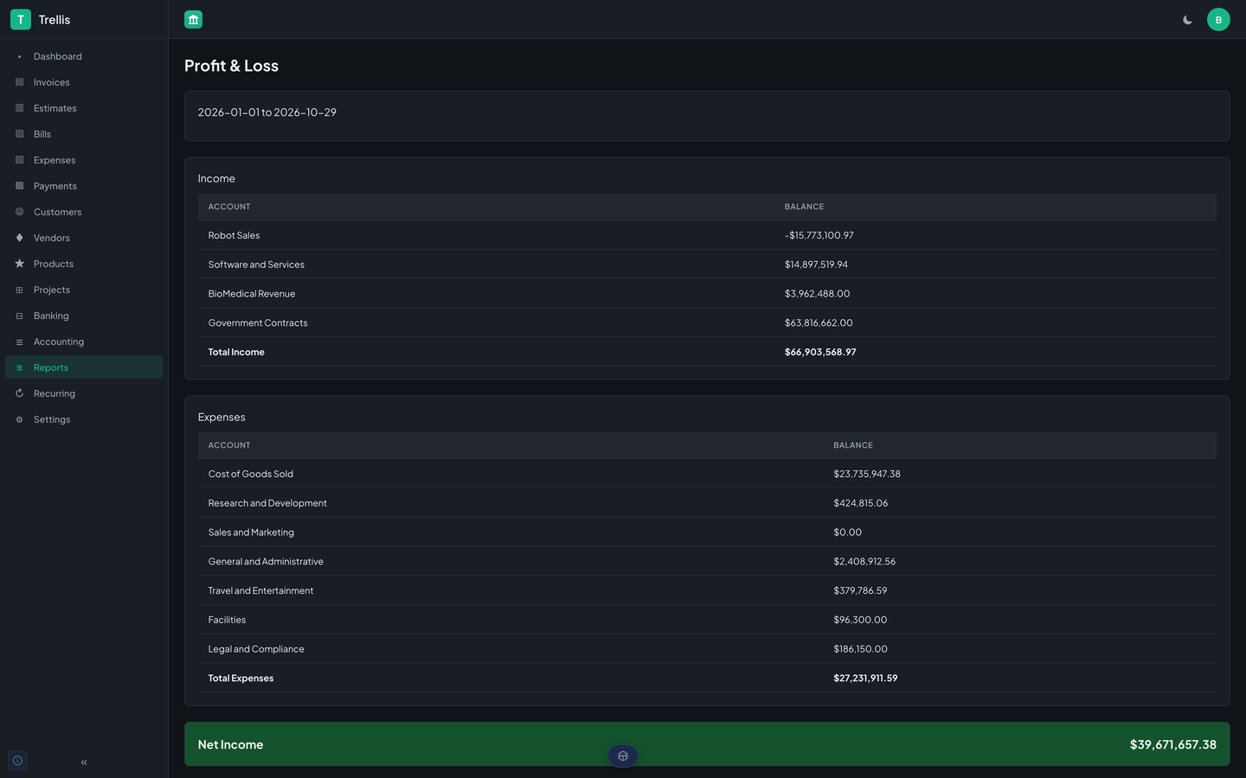Click General and Administrative balance $2,408,912.56
Image resolution: width=1246 pixels, height=778 pixels.
(x=864, y=562)
